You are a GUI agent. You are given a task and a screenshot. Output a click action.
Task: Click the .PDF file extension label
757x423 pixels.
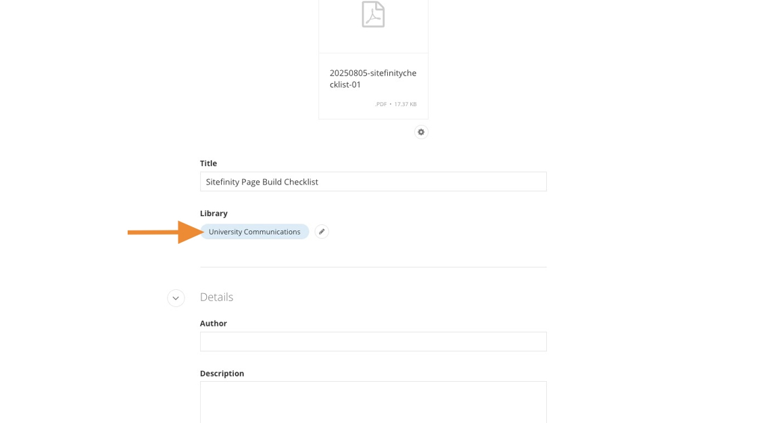pos(381,104)
